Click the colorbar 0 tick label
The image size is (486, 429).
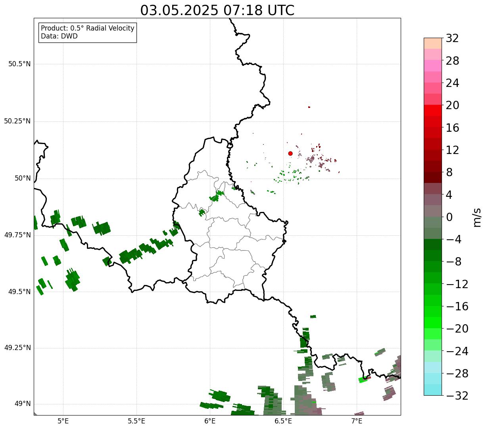pyautogui.click(x=449, y=217)
